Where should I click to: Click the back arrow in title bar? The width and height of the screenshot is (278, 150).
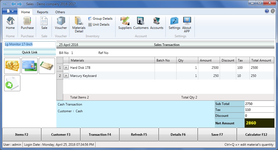pos(14,4)
